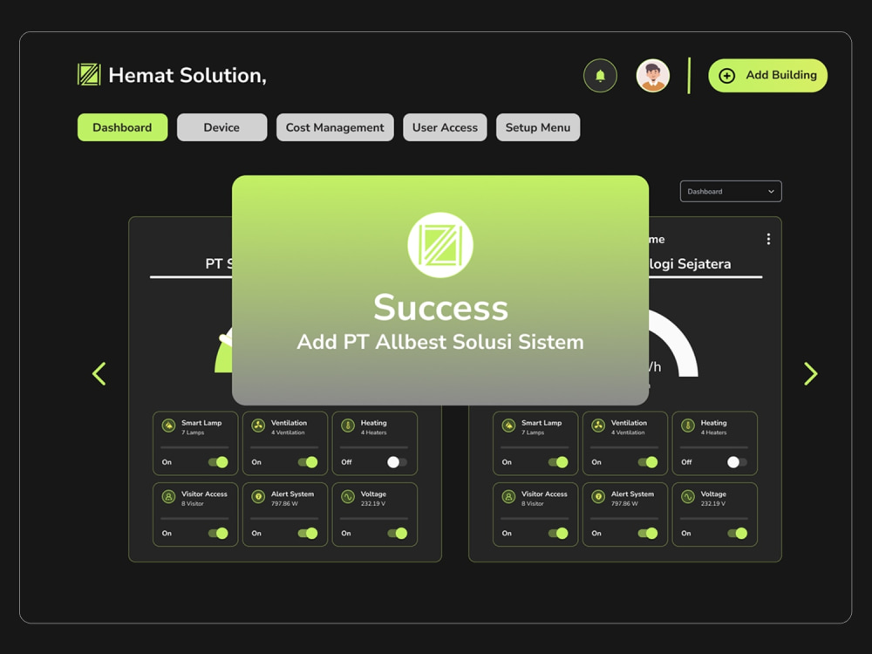Go to the Setup Menu tab
This screenshot has height=654, width=872.
pos(538,127)
